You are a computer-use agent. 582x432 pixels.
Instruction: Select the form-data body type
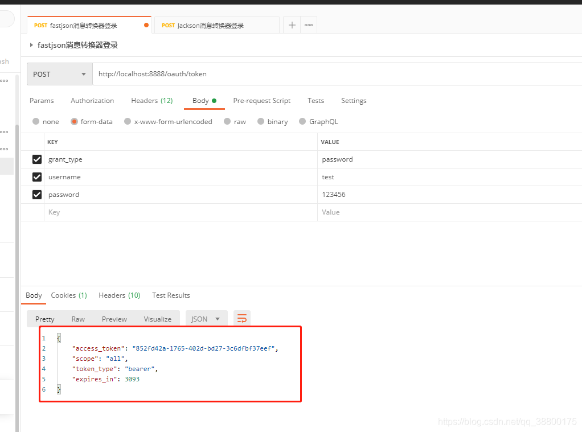[x=74, y=121]
